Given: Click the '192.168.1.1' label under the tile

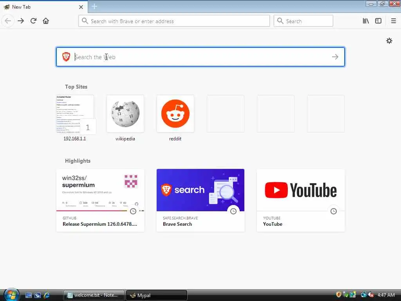Looking at the screenshot, I should (x=75, y=139).
